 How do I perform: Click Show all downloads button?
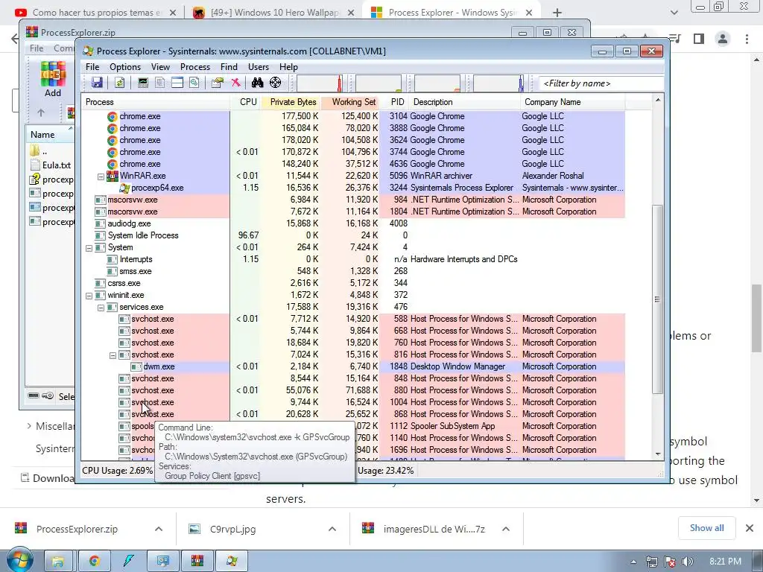tap(706, 528)
